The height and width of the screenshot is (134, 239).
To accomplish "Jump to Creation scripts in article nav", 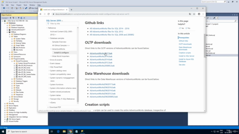I will tap(184, 53).
